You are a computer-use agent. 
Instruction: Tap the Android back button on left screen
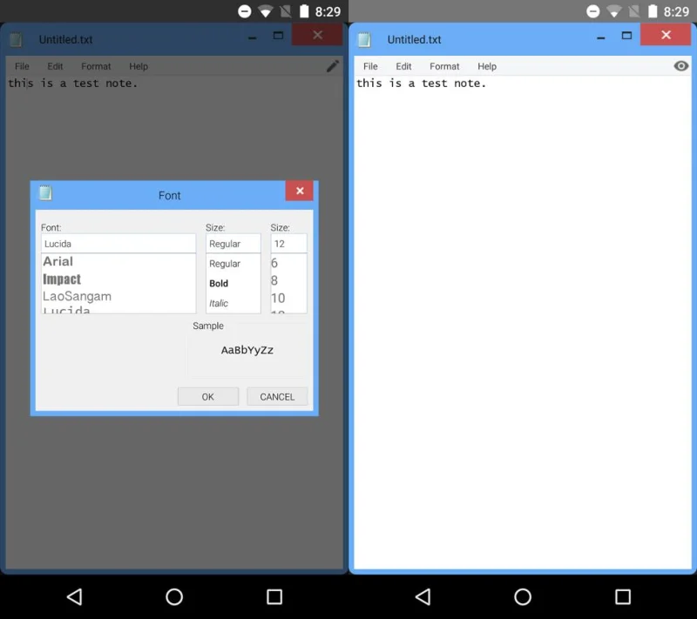[x=75, y=596]
